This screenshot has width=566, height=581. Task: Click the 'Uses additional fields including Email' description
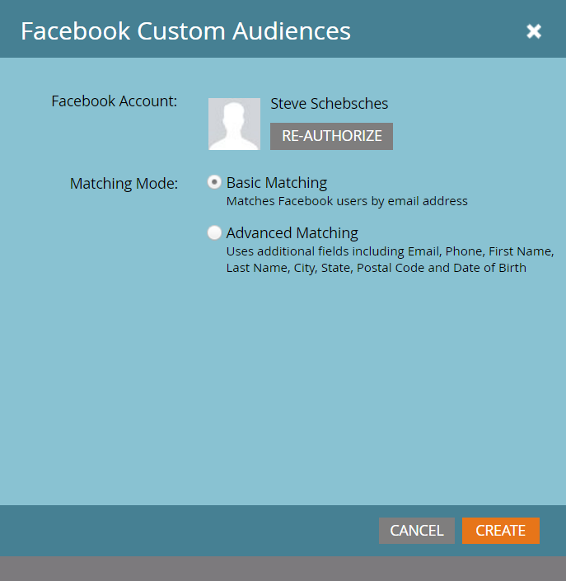coord(390,260)
